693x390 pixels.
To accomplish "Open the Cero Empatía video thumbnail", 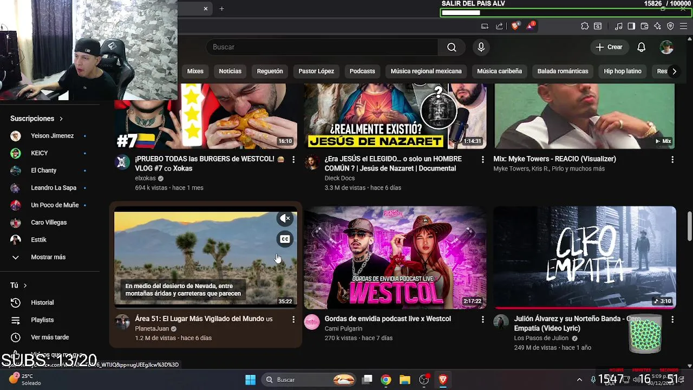I will [585, 257].
